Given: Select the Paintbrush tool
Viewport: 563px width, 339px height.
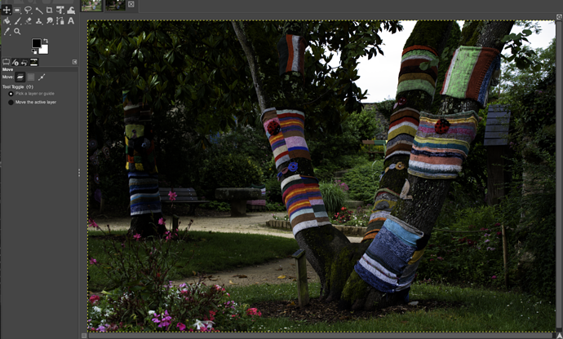Looking at the screenshot, I should 18,21.
